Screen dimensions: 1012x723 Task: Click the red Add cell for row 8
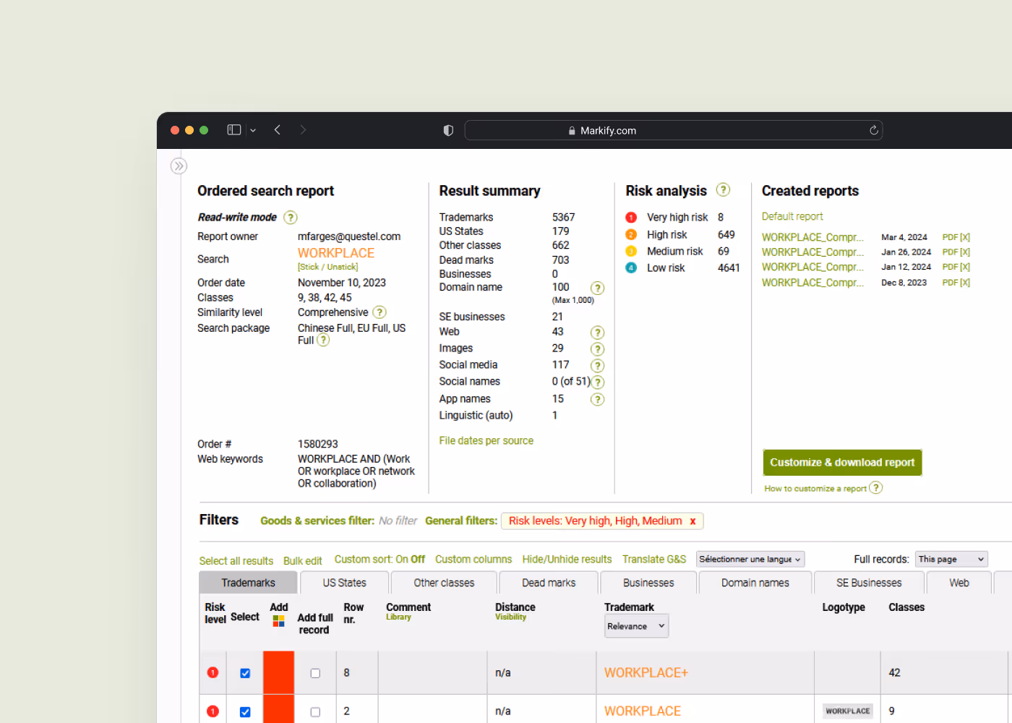(x=279, y=672)
